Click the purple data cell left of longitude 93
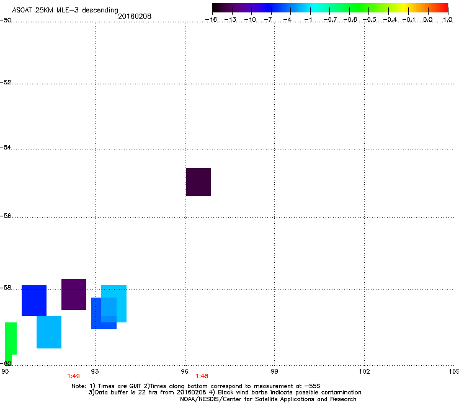 pos(74,294)
